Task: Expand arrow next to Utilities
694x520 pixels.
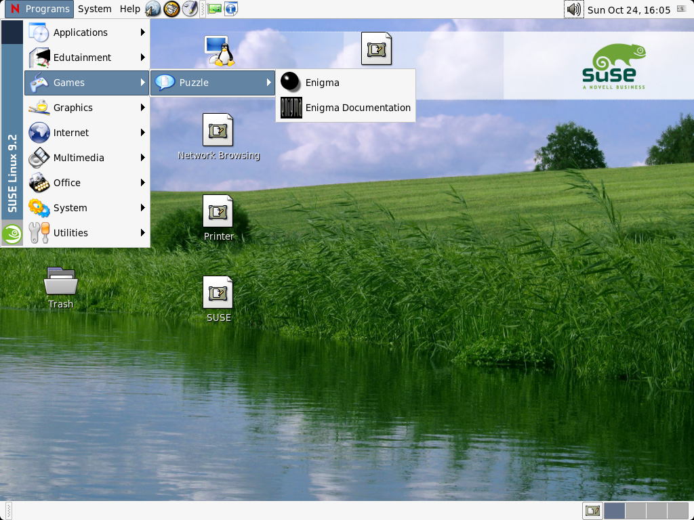Action: click(x=142, y=233)
